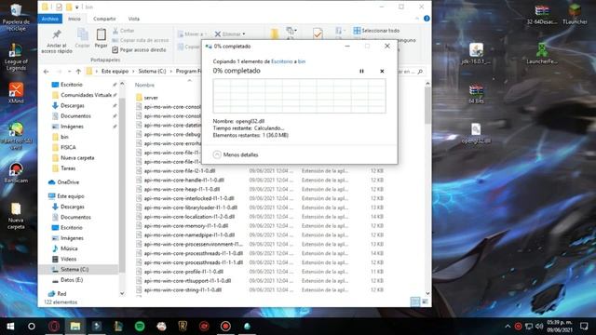Select Este equipo in the navigation pane
The height and width of the screenshot is (335, 596).
[71, 196]
